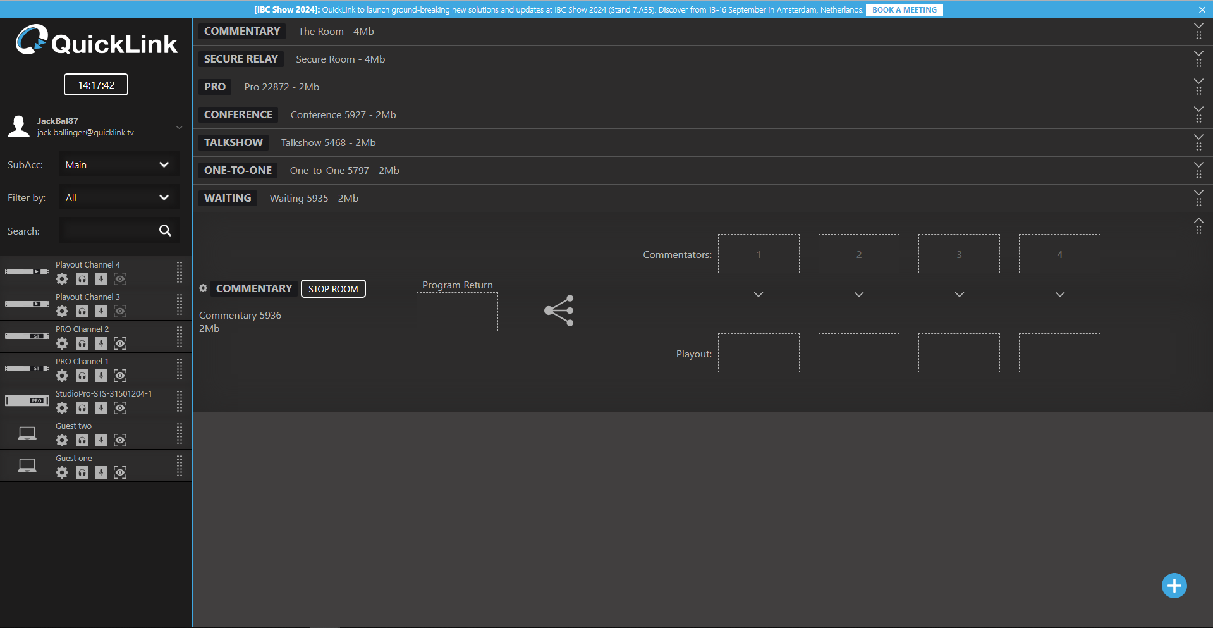Toggle preview eye for PRO Channel 2
1213x628 pixels.
120,343
